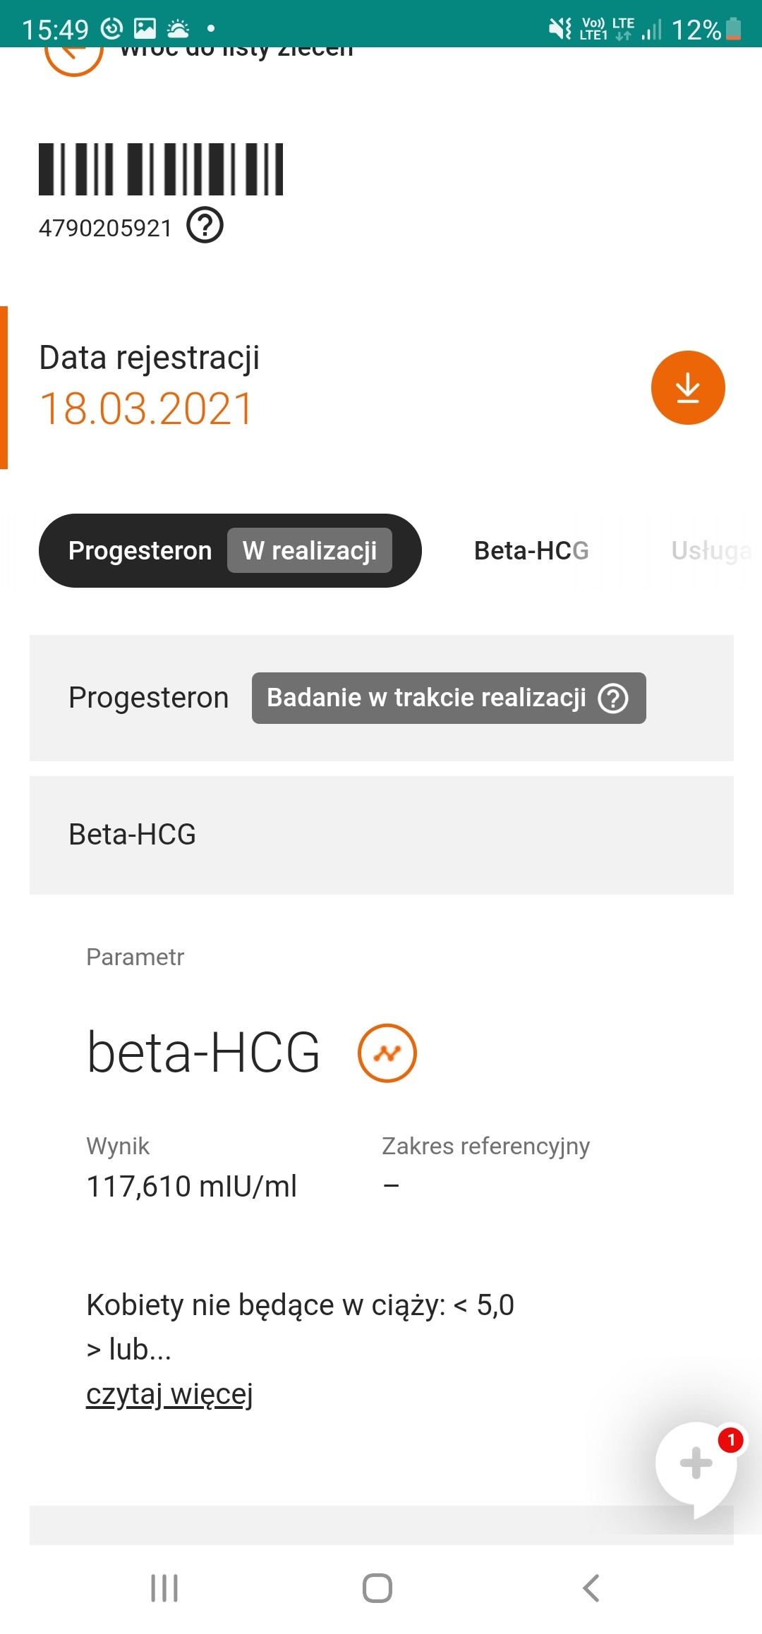
Task: Open Android recent apps button
Action: coord(164,1588)
